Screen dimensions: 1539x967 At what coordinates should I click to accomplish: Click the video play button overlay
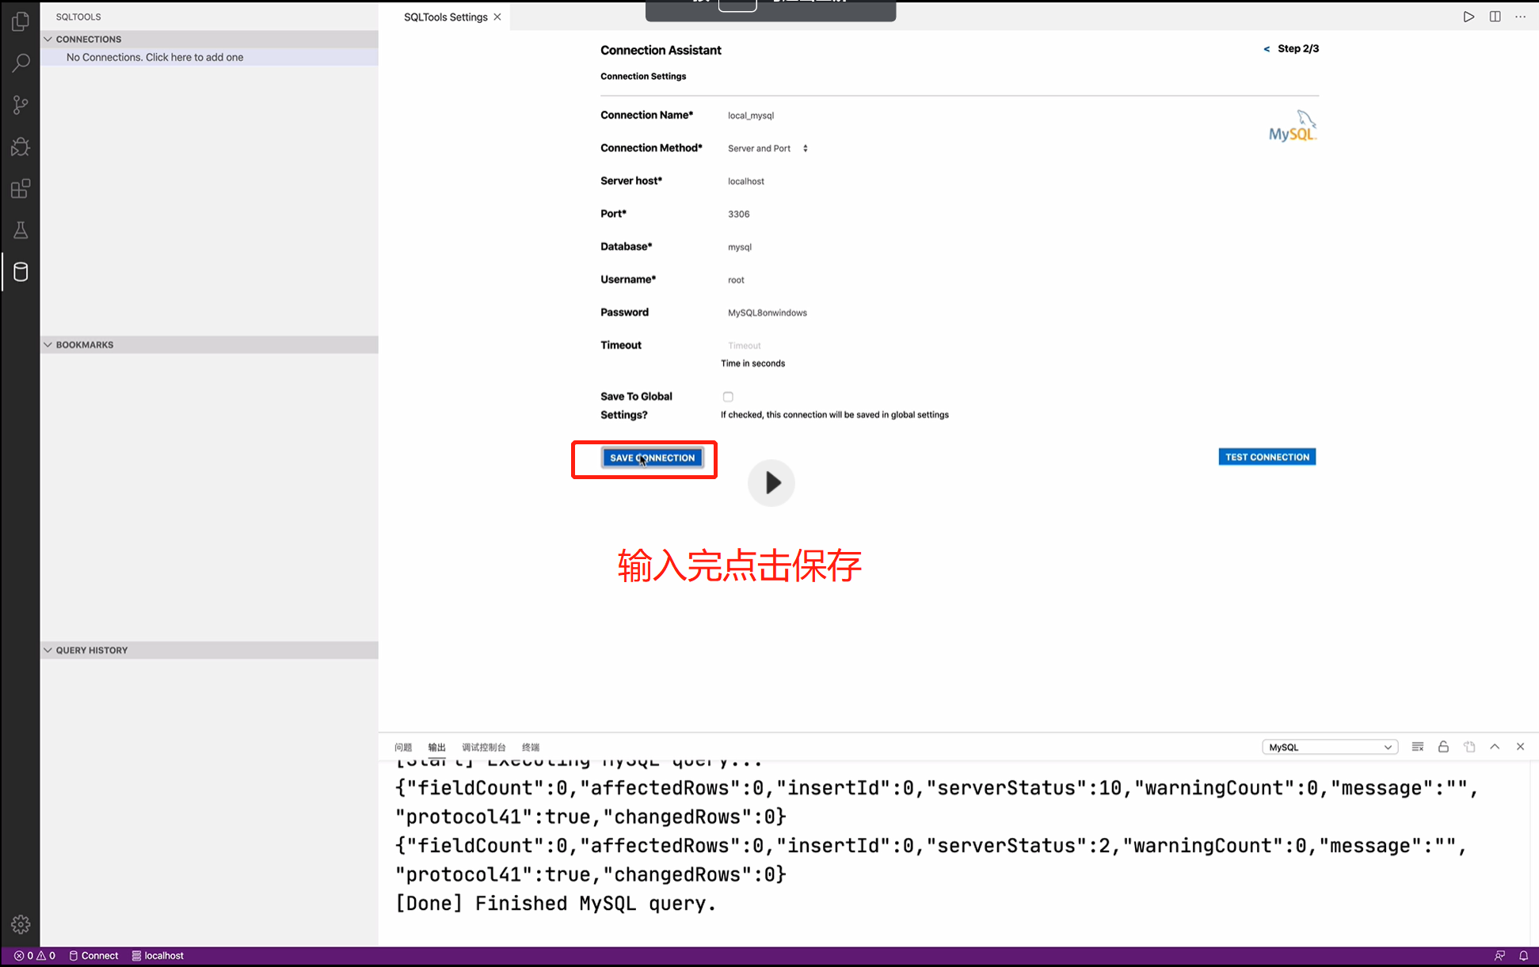(x=771, y=482)
